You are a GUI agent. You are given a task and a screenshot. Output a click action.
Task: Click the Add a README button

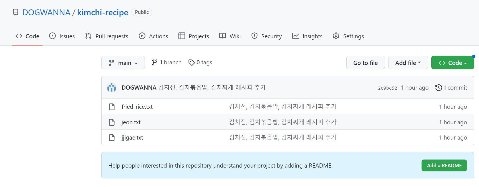pyautogui.click(x=444, y=165)
